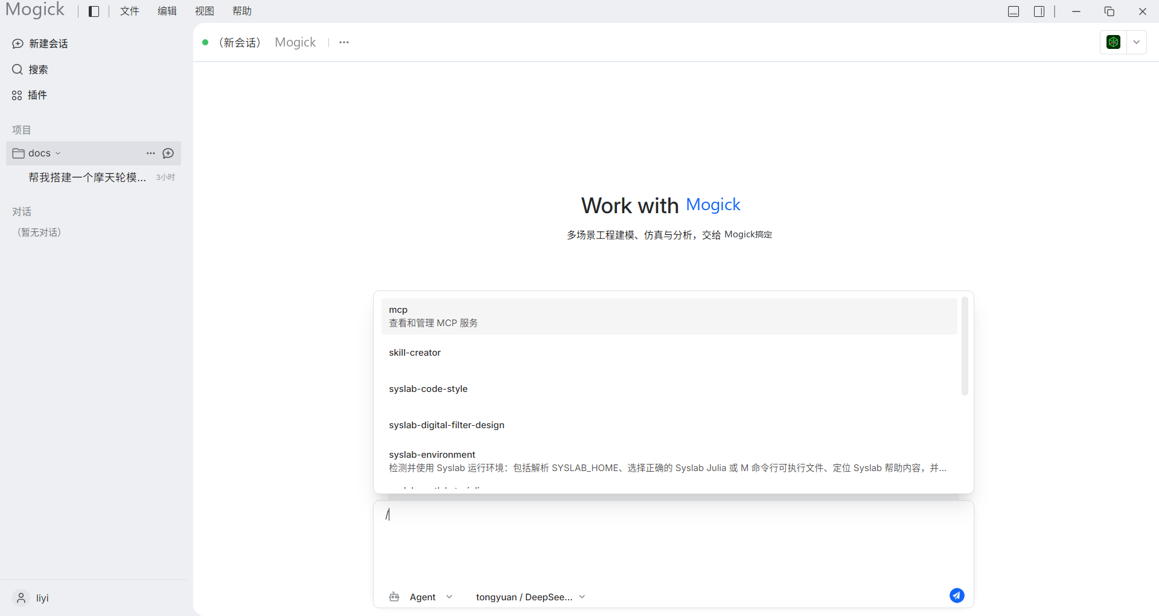This screenshot has width=1159, height=616.
Task: Open the 视图 menu
Action: 205,11
